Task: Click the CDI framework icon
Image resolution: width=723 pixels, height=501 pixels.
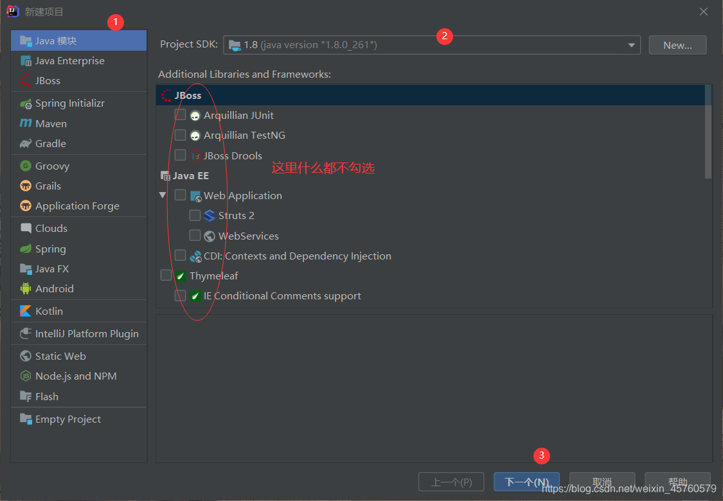Action: [x=195, y=256]
